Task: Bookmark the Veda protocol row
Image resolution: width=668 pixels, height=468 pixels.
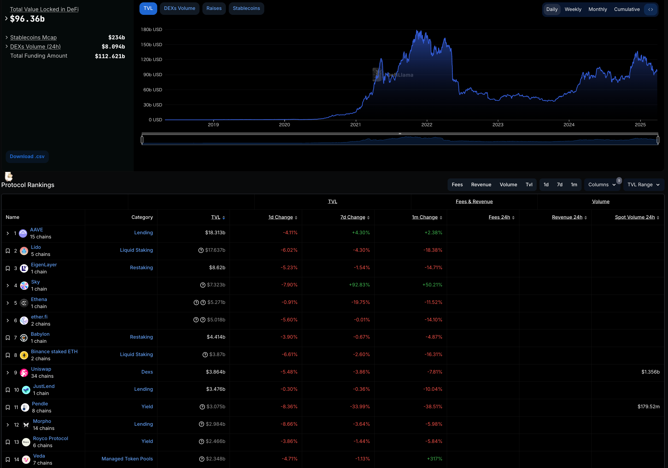Action: point(8,460)
